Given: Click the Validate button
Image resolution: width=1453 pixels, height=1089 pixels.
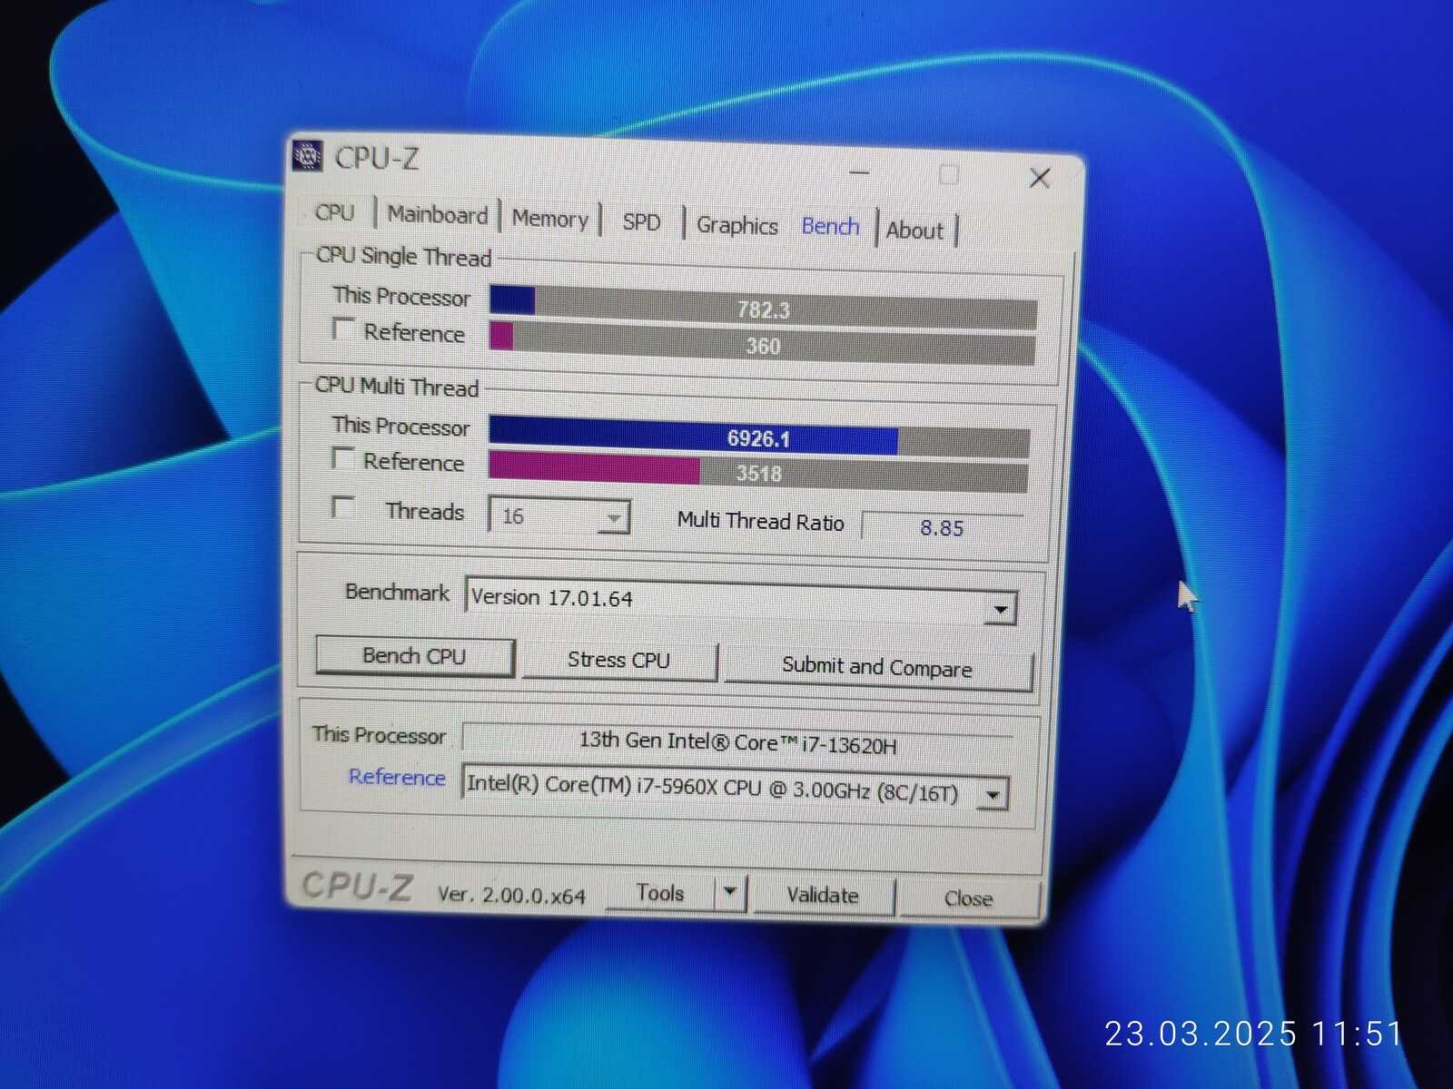Looking at the screenshot, I should [x=823, y=896].
